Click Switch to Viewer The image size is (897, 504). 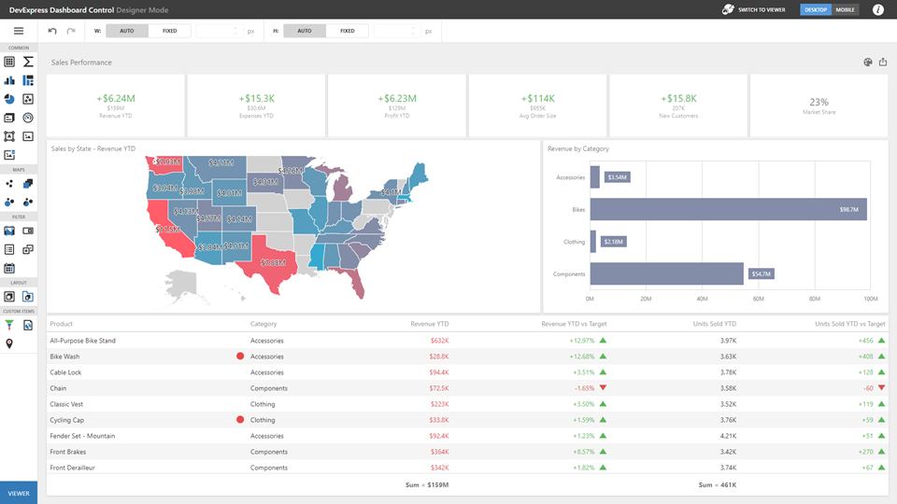tap(753, 9)
